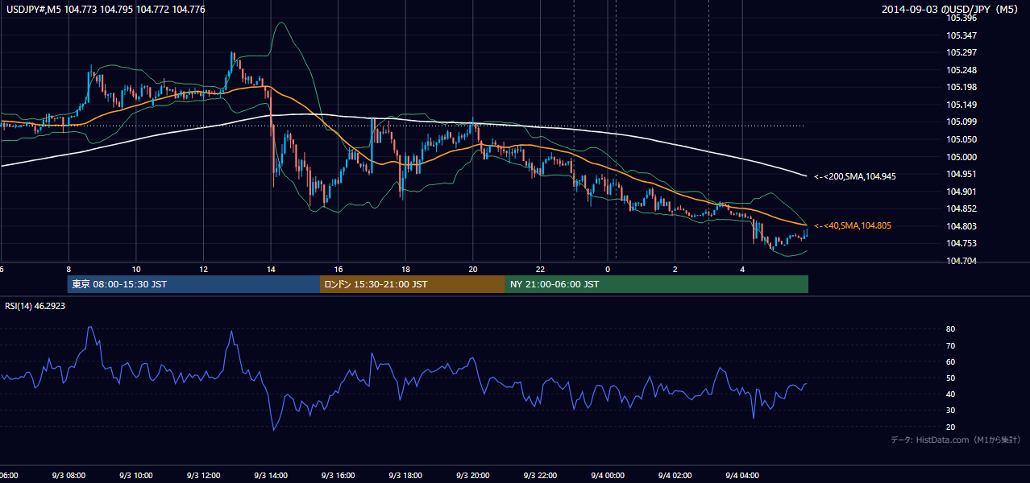1030x483 pixels.
Task: Click the 9/3 12:00 time axis label
Action: (x=203, y=475)
